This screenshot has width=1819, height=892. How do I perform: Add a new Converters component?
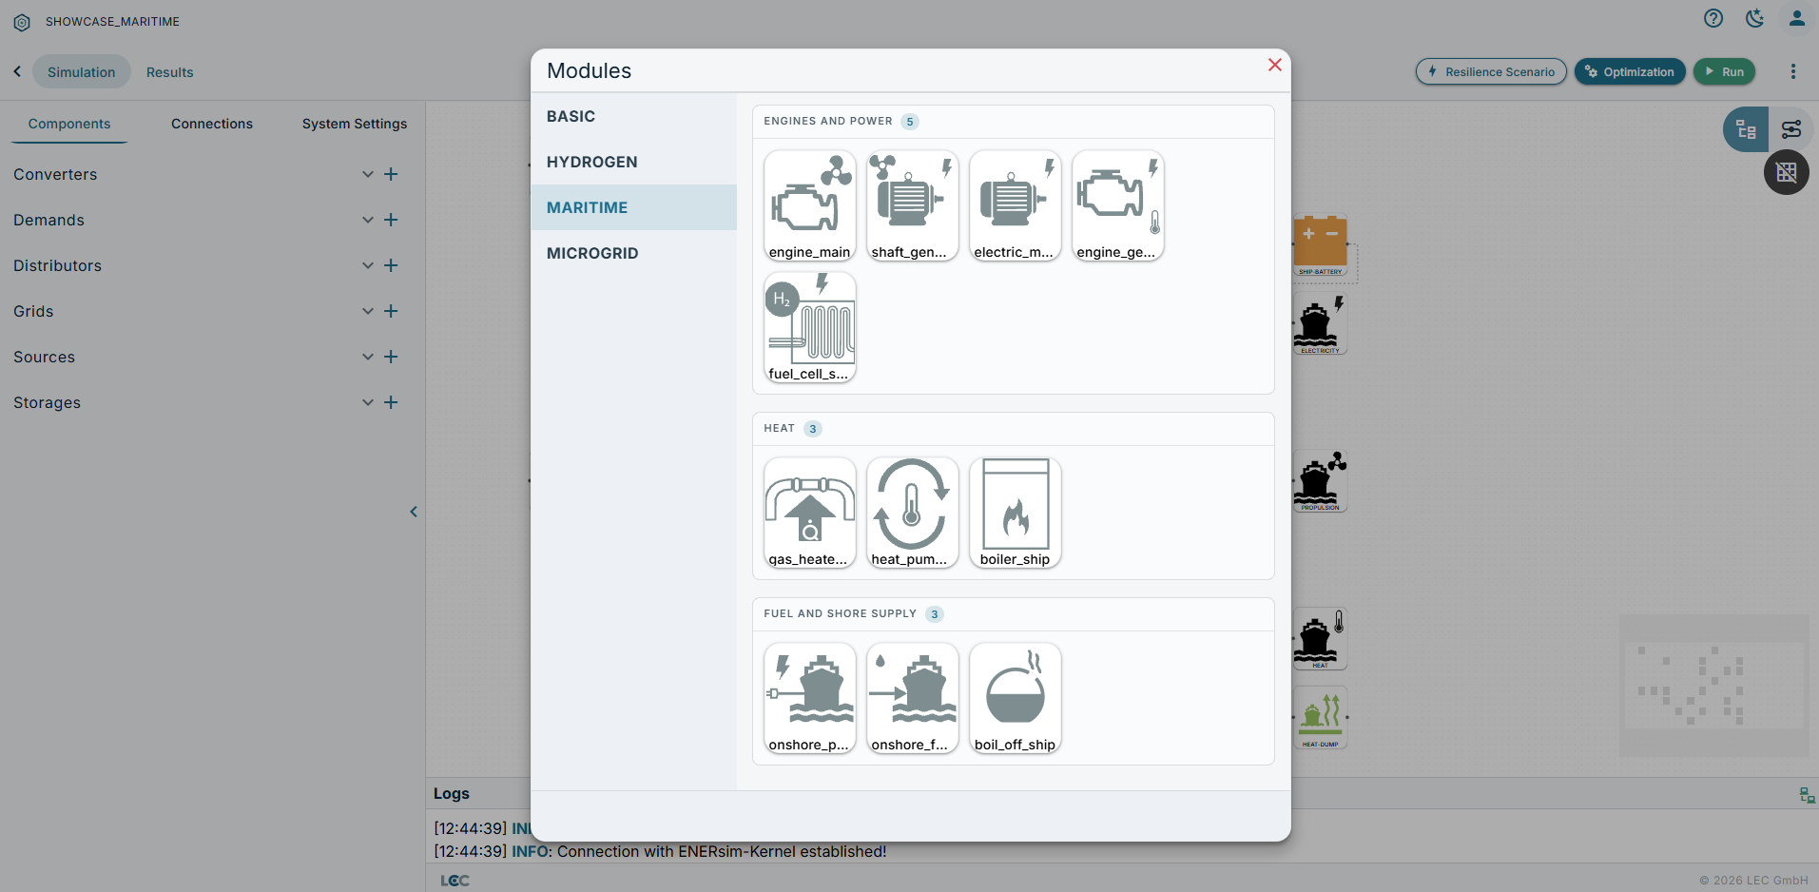(x=391, y=174)
